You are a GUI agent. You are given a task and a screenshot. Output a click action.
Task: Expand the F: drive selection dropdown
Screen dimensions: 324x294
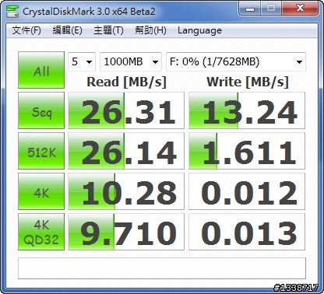click(x=236, y=61)
